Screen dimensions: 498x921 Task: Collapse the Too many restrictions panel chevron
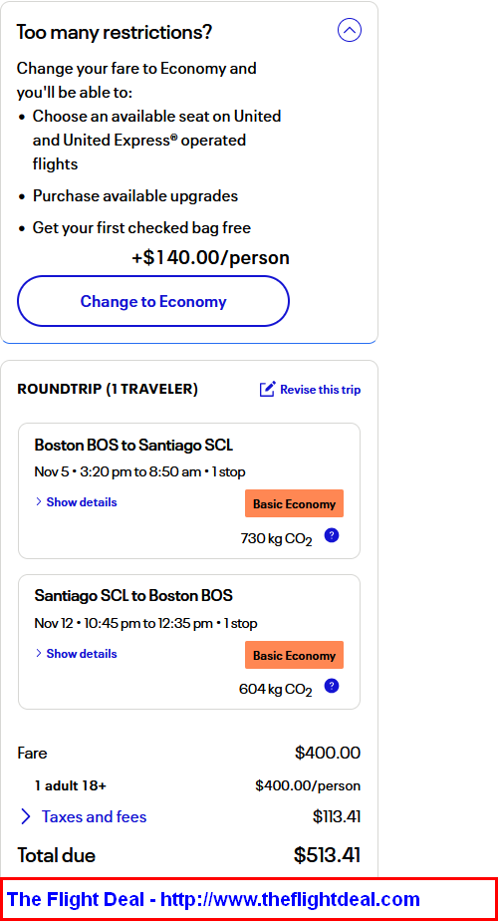coord(350,29)
